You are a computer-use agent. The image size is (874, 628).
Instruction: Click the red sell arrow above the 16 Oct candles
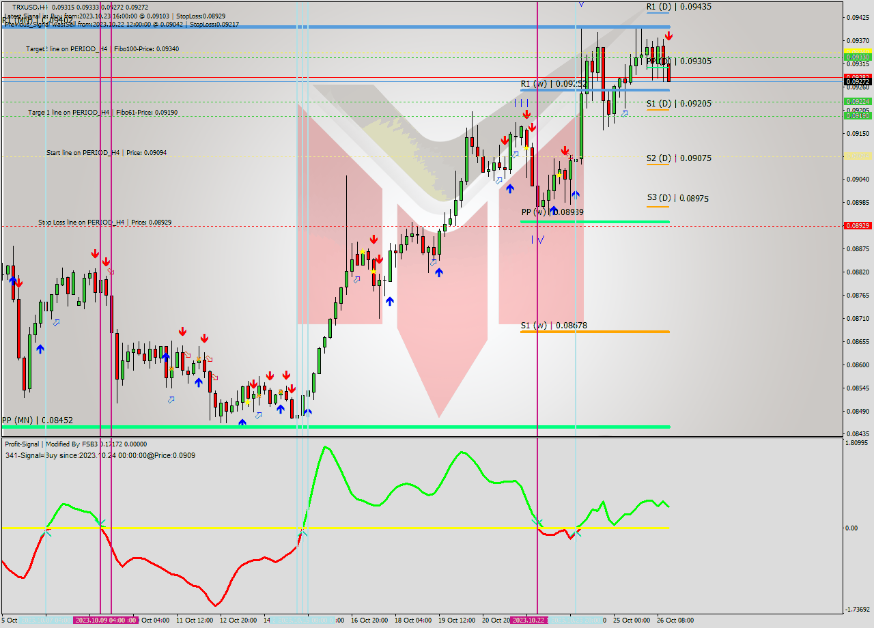[374, 239]
